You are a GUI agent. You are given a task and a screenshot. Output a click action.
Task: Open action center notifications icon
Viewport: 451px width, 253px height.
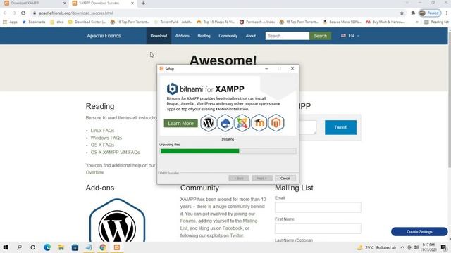pyautogui.click(x=443, y=247)
